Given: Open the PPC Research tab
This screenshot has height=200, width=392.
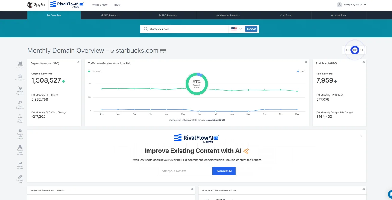Looking at the screenshot, I should click(167, 15).
